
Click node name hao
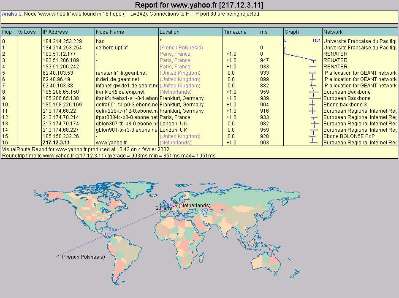click(x=100, y=41)
